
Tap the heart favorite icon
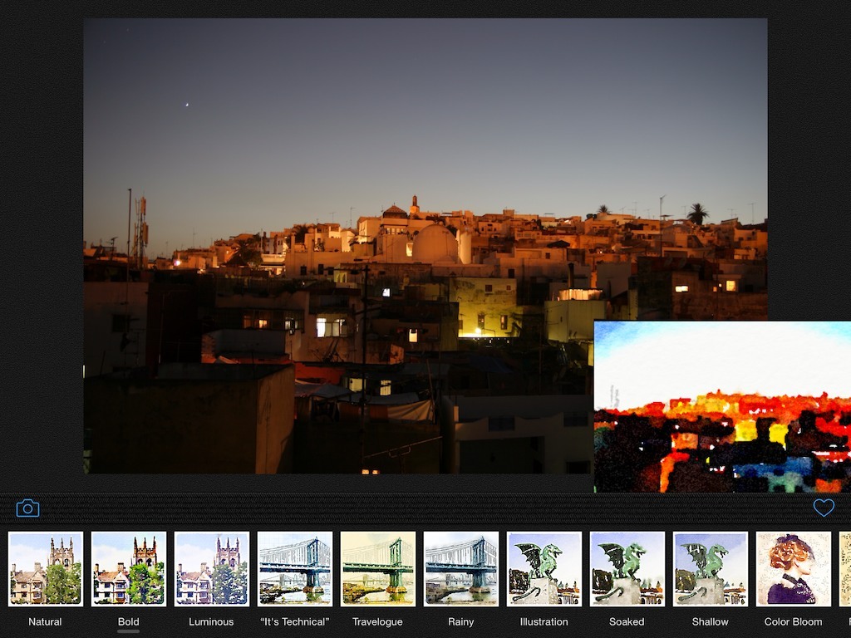tap(824, 508)
